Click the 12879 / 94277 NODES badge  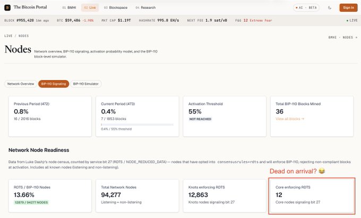pyautogui.click(x=31, y=203)
